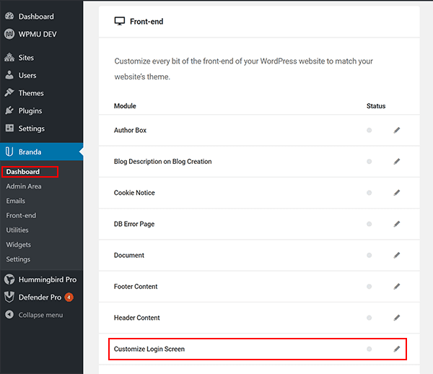Open WPMU DEV in the sidebar
This screenshot has height=374, width=433.
(38, 33)
